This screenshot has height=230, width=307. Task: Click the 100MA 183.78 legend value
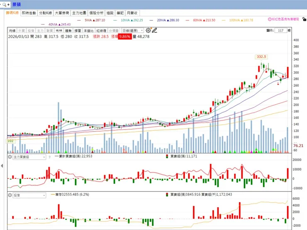241,20
